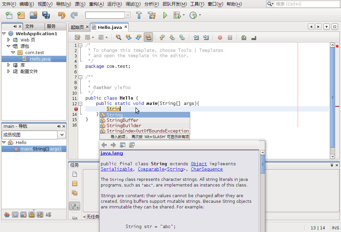Image resolution: width=341 pixels, height=232 pixels.
Task: Expand the Web 页 tree node
Action: tap(9, 40)
